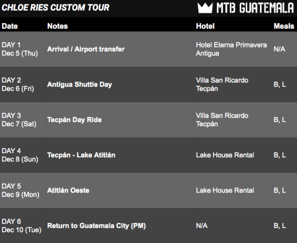Screen dimensions: 297x243
Task: Click the Arrival / Airport transfer note
Action: point(86,49)
